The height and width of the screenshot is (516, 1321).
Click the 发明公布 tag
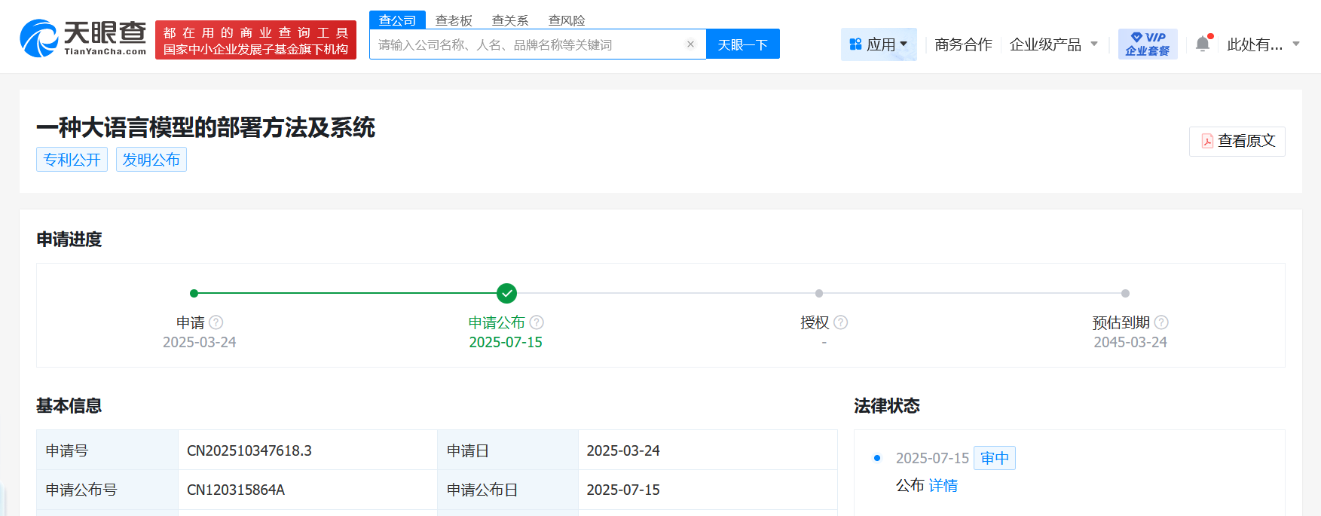151,160
